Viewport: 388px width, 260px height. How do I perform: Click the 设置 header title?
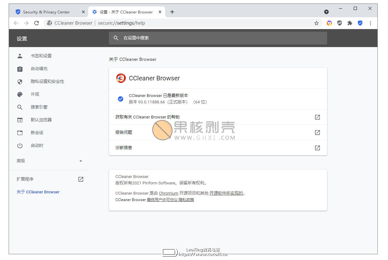click(x=22, y=38)
